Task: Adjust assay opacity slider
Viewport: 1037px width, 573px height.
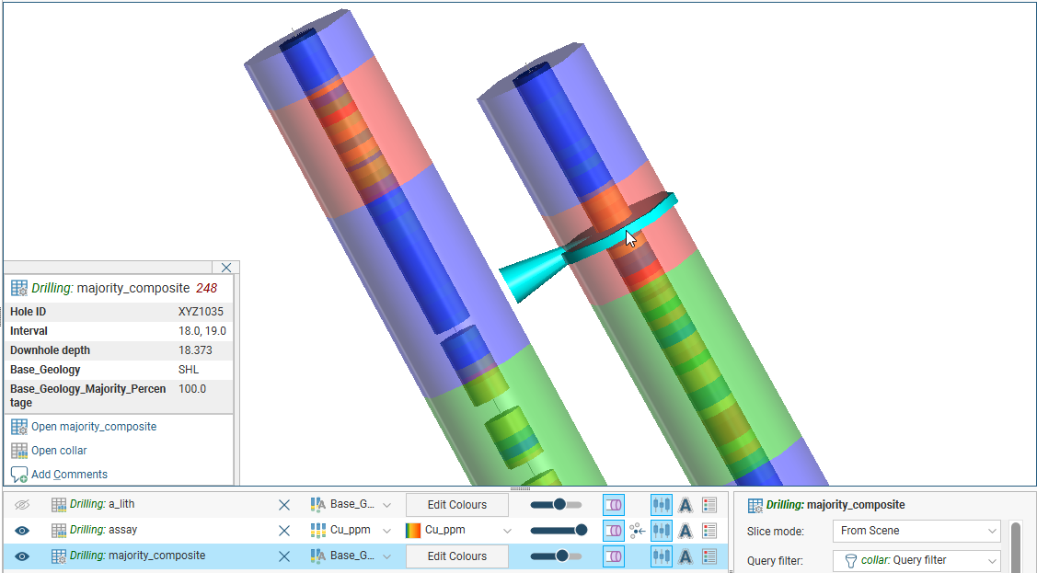Action: pos(559,531)
